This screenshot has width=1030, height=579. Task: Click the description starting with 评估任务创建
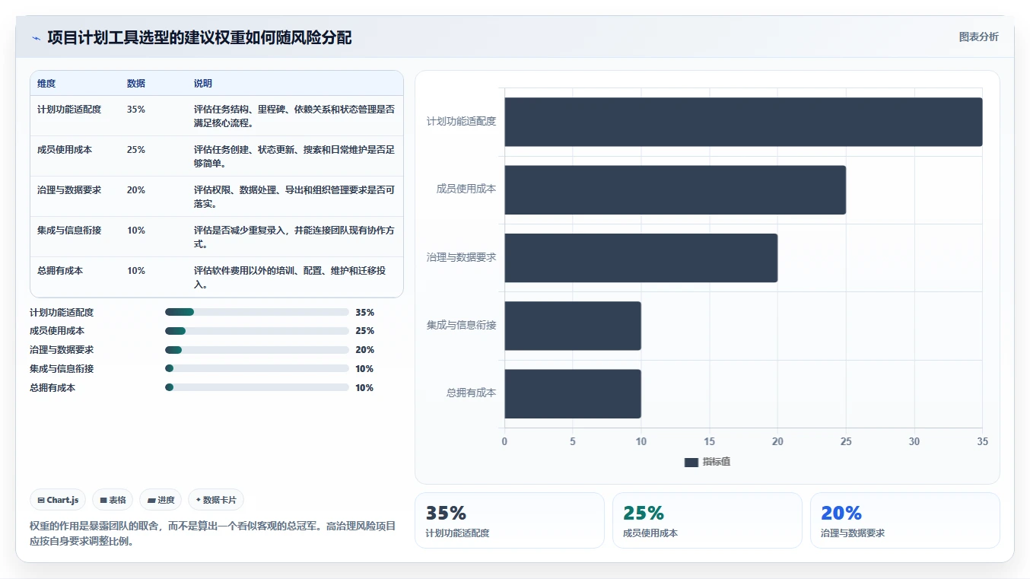coord(294,156)
